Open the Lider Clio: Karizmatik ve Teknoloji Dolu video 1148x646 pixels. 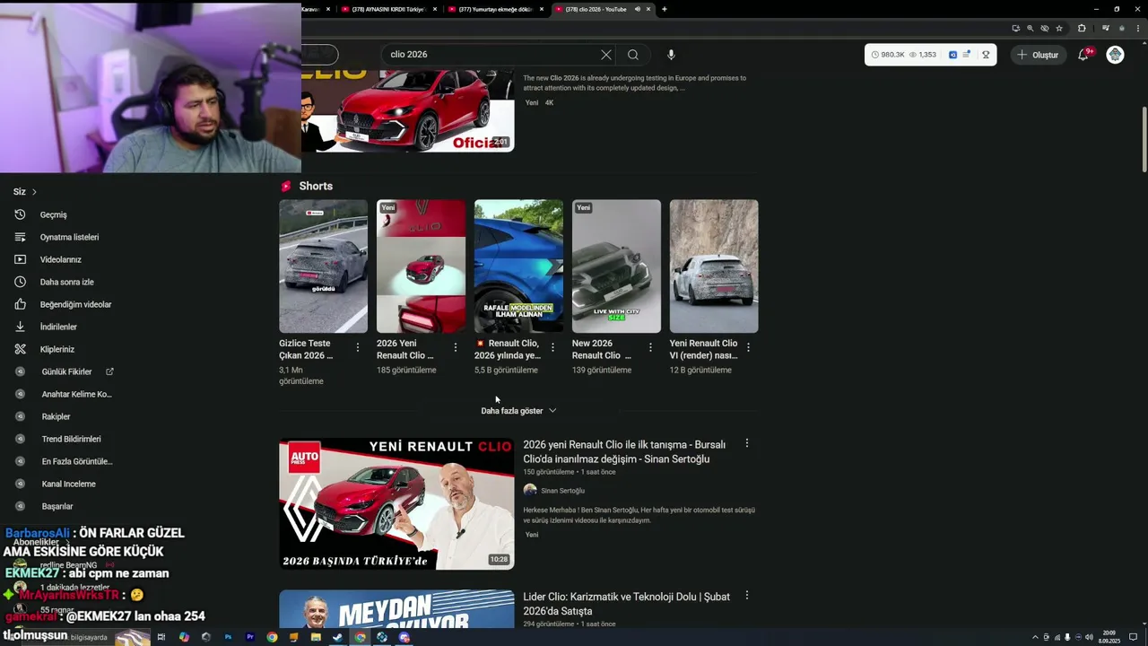click(x=627, y=604)
